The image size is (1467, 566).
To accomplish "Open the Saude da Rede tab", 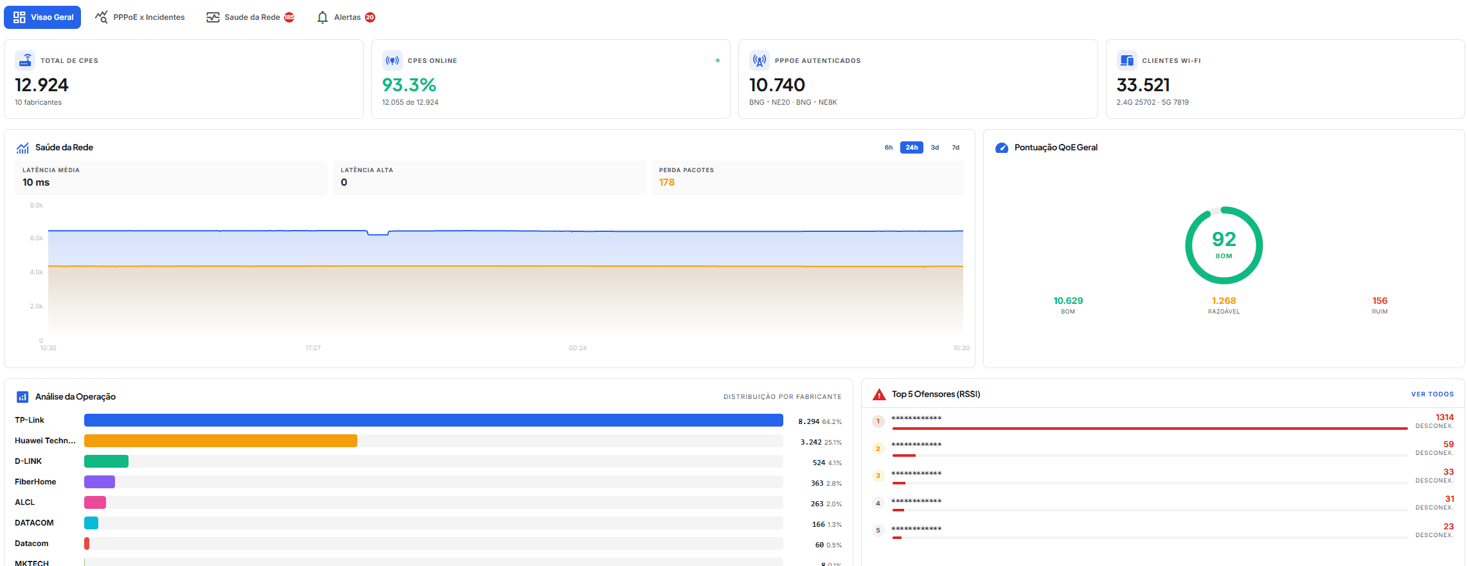I will pyautogui.click(x=251, y=17).
